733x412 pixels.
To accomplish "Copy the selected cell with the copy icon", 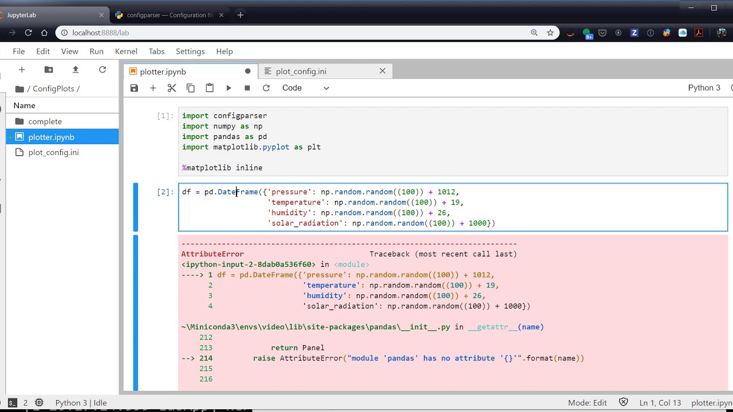I will click(x=191, y=88).
